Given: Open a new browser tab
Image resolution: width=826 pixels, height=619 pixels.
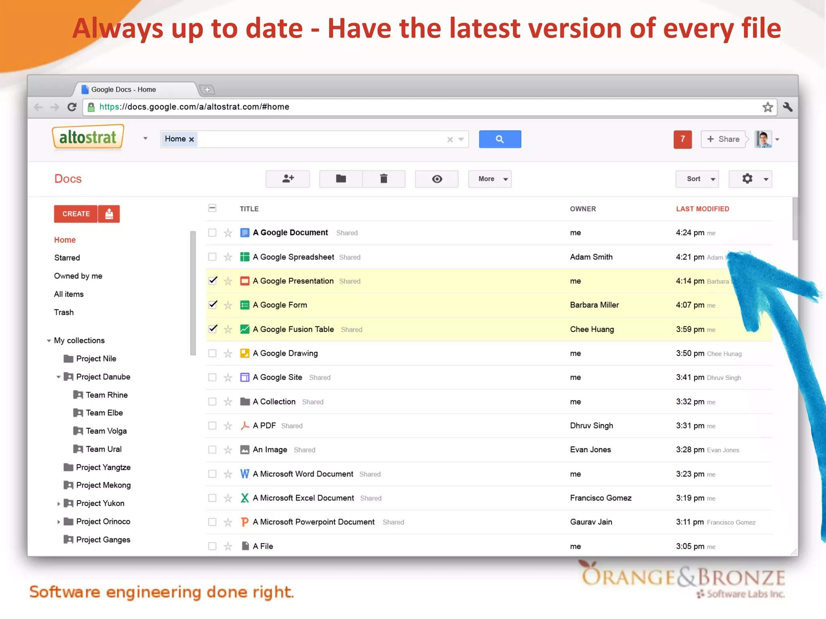Looking at the screenshot, I should pyautogui.click(x=207, y=89).
